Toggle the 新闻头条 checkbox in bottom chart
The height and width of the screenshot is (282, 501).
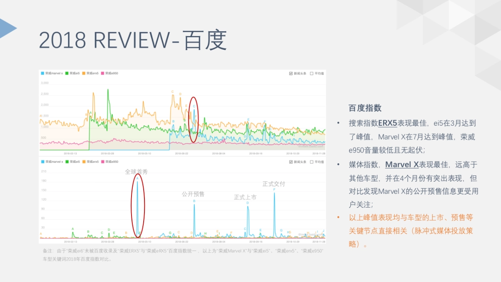(290, 161)
